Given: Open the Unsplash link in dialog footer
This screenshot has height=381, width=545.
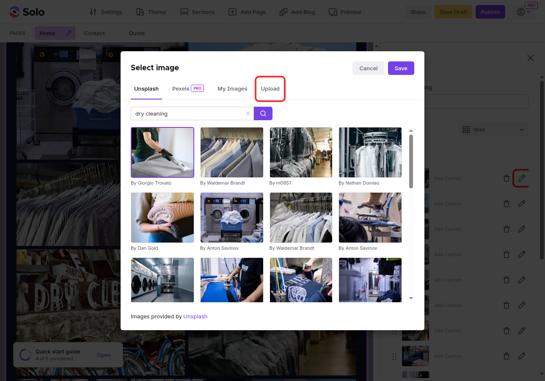Looking at the screenshot, I should 195,316.
